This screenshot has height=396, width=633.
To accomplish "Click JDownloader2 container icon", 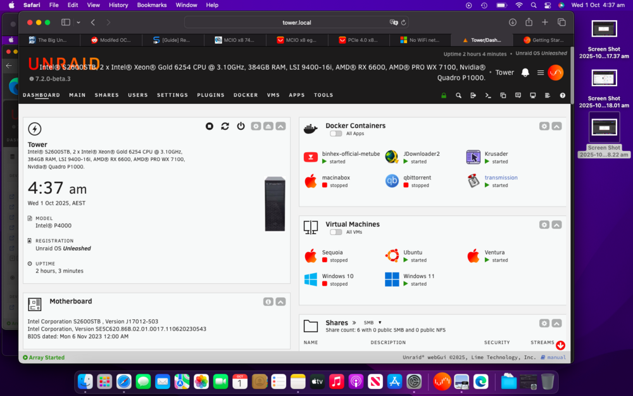I will point(392,157).
